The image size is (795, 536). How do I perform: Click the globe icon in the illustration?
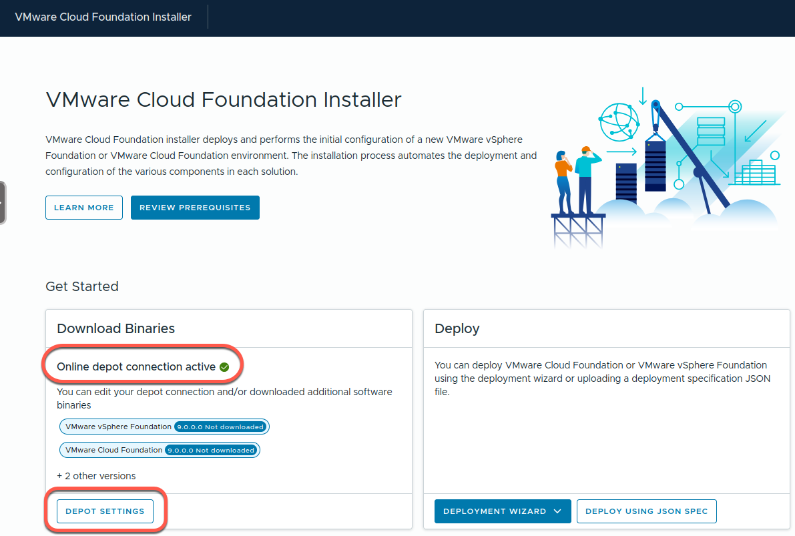(x=619, y=121)
